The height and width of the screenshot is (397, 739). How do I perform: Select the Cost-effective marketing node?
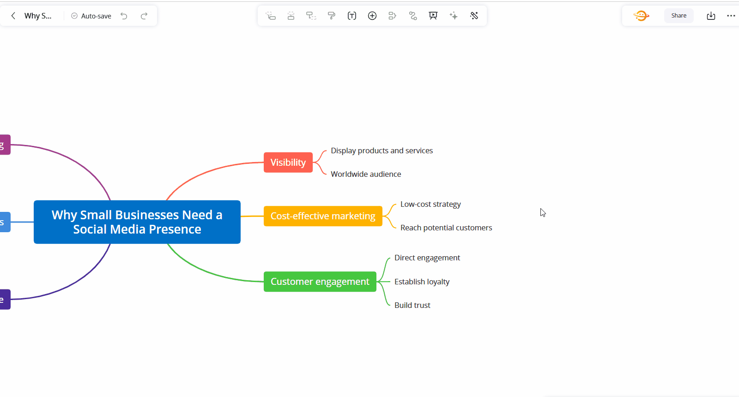pos(323,216)
